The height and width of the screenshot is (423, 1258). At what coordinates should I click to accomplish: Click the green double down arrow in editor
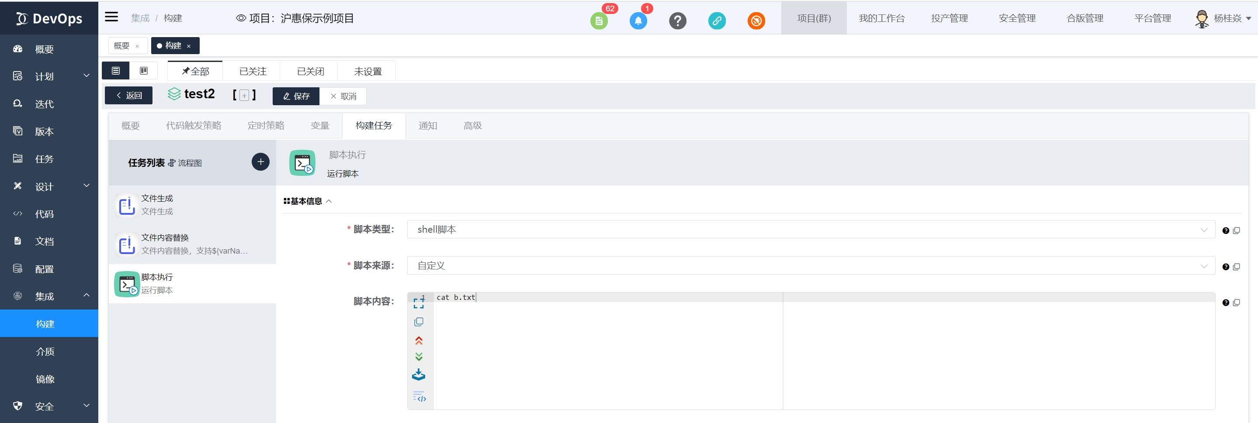419,357
